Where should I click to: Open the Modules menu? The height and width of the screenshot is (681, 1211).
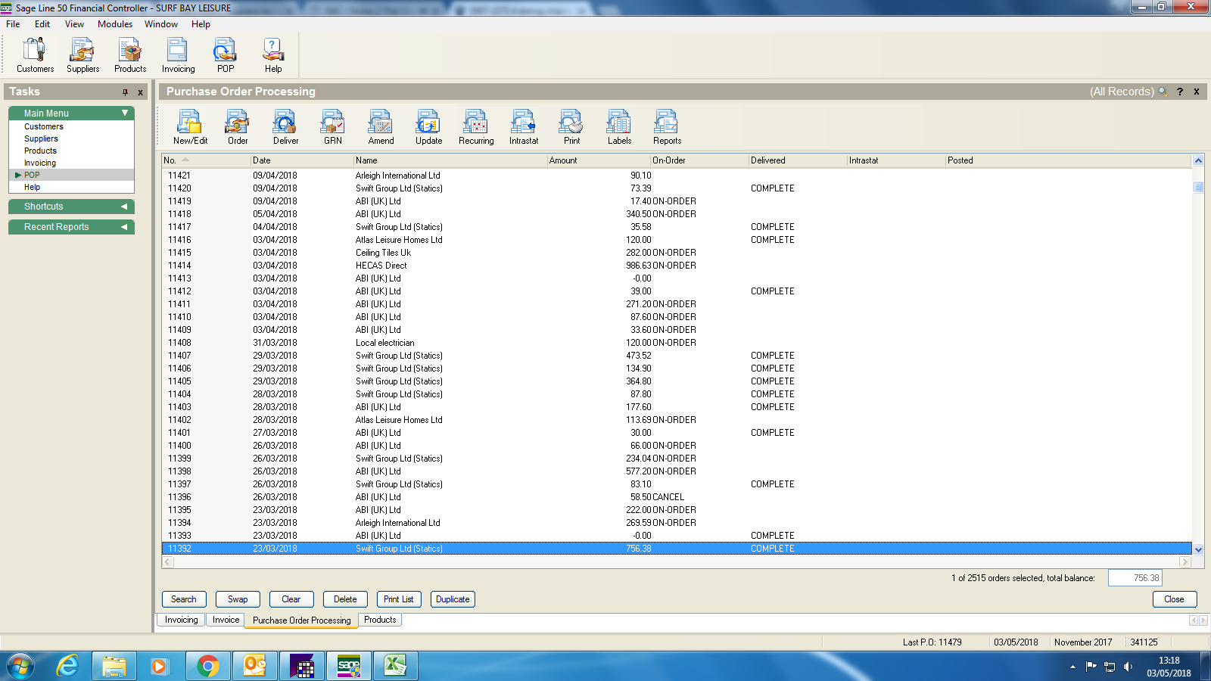(115, 24)
